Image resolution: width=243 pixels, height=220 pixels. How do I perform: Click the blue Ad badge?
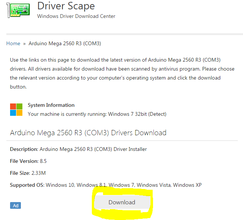pos(16,205)
